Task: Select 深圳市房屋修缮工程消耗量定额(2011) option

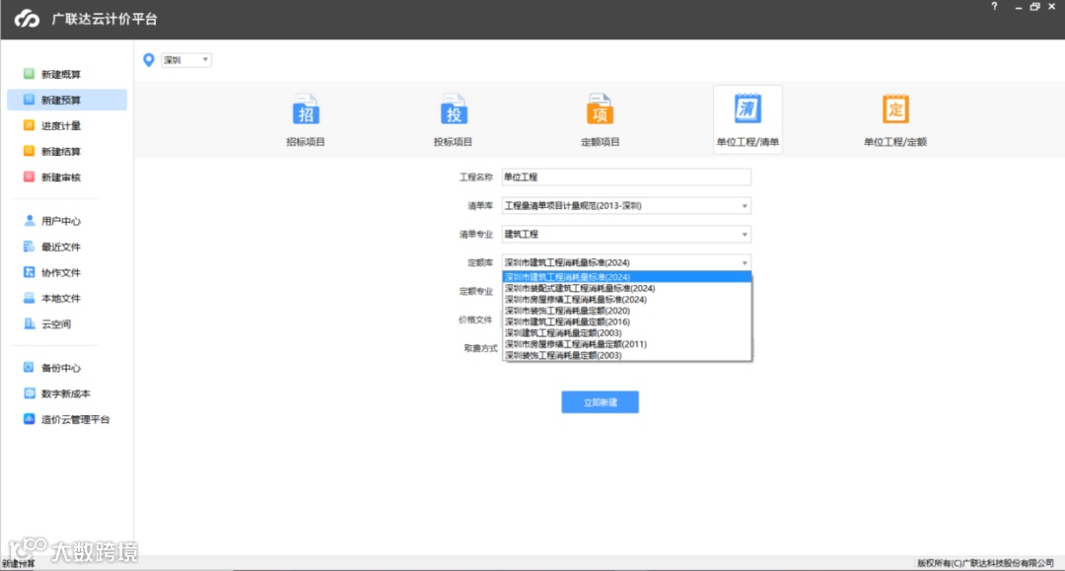Action: click(x=627, y=344)
